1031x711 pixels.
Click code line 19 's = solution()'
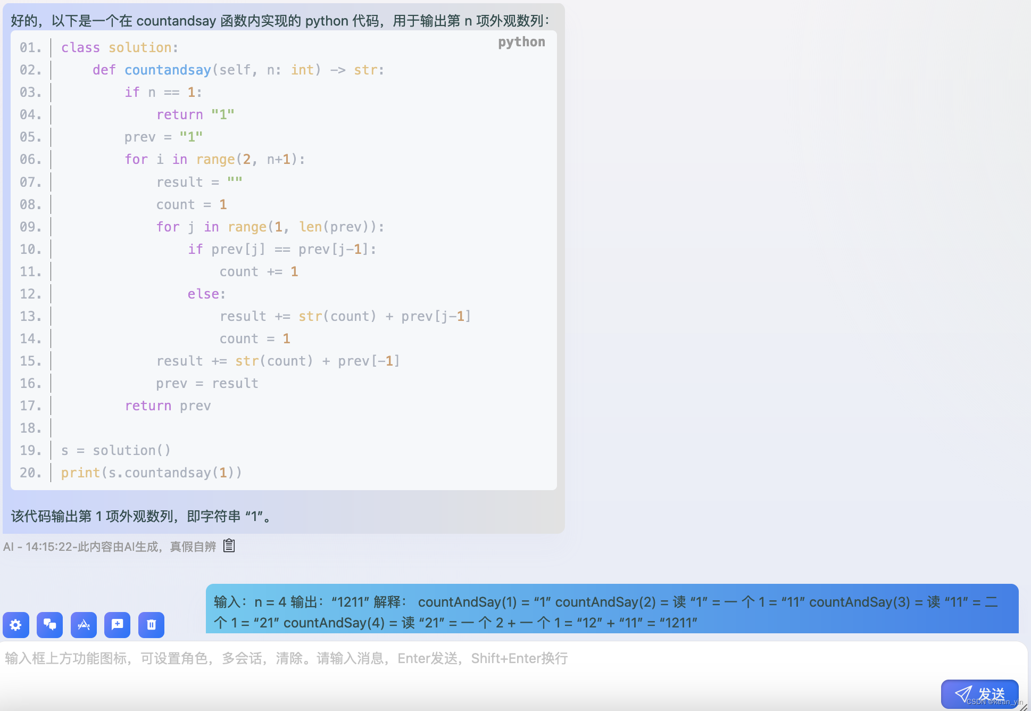[116, 451]
